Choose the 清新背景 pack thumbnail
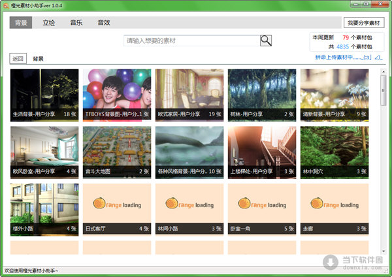The width and height of the screenshot is (392, 277). pos(335,93)
